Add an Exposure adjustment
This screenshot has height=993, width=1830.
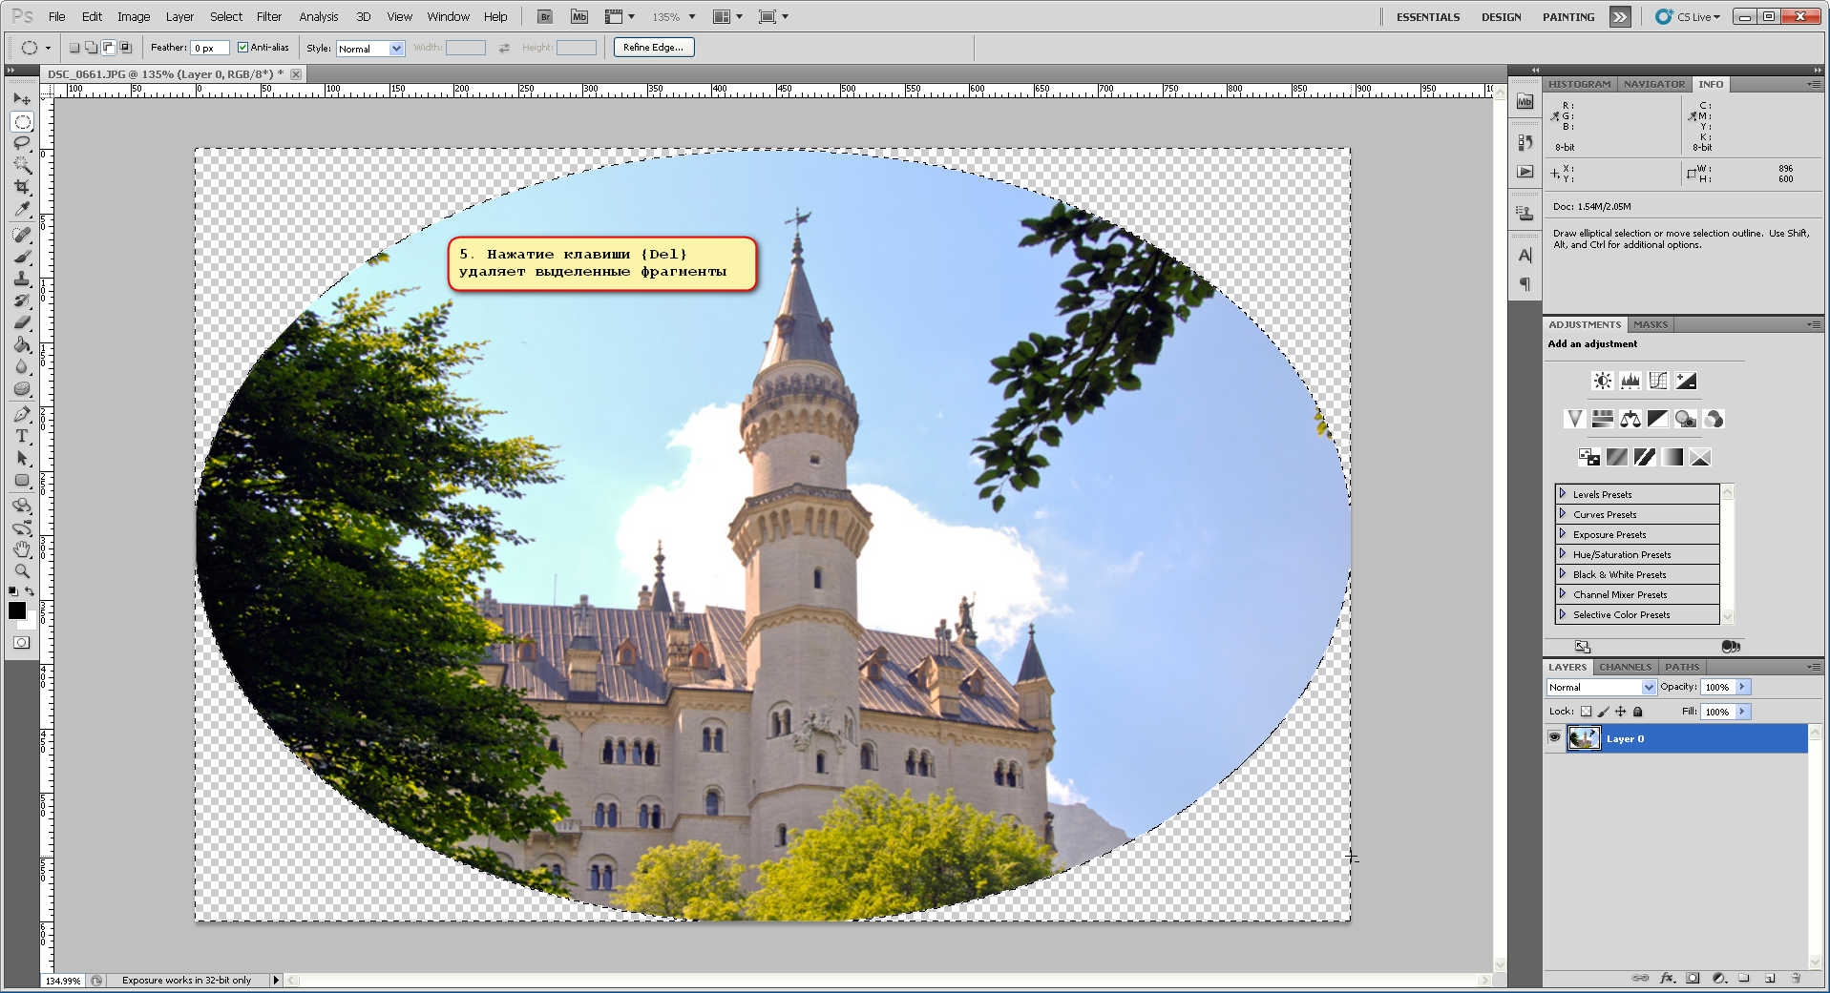1686,381
